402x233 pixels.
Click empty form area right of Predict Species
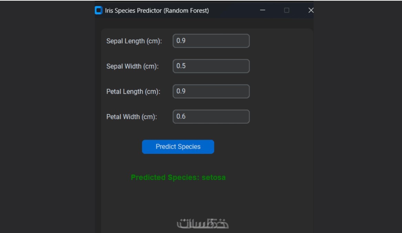click(262, 147)
